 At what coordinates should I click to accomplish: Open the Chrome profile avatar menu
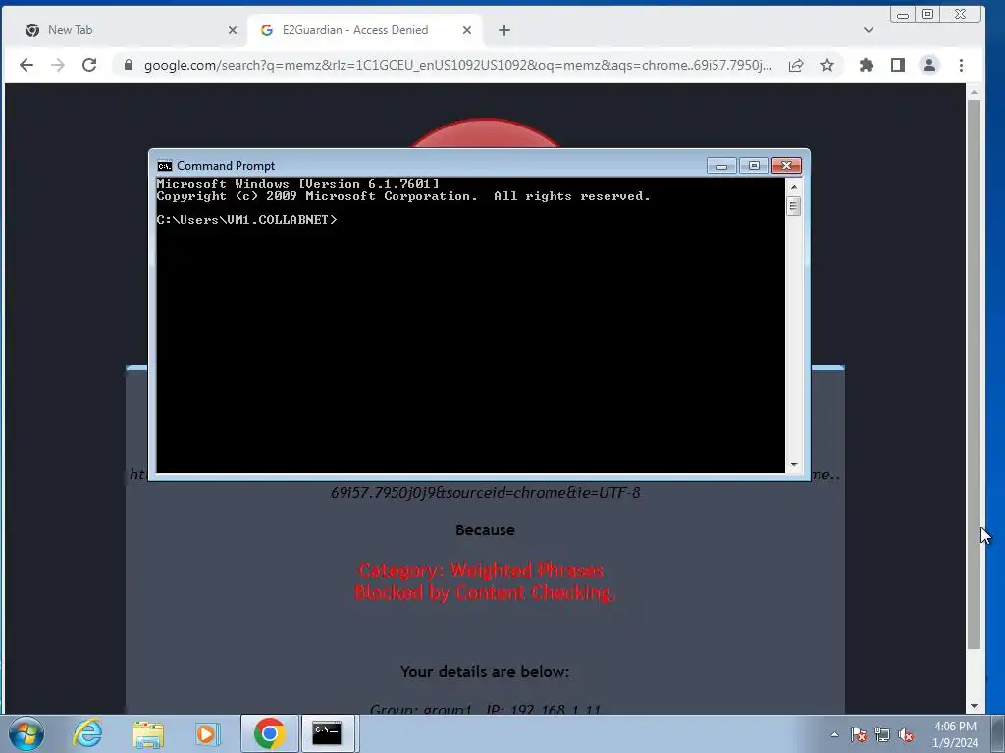pos(929,65)
